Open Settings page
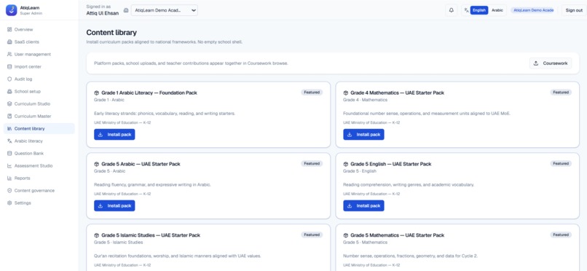 (x=39, y=203)
